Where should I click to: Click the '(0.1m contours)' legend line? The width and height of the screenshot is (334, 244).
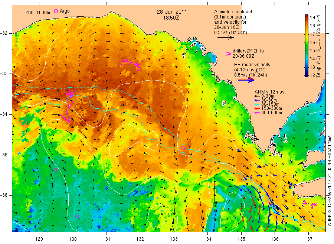tap(230, 17)
